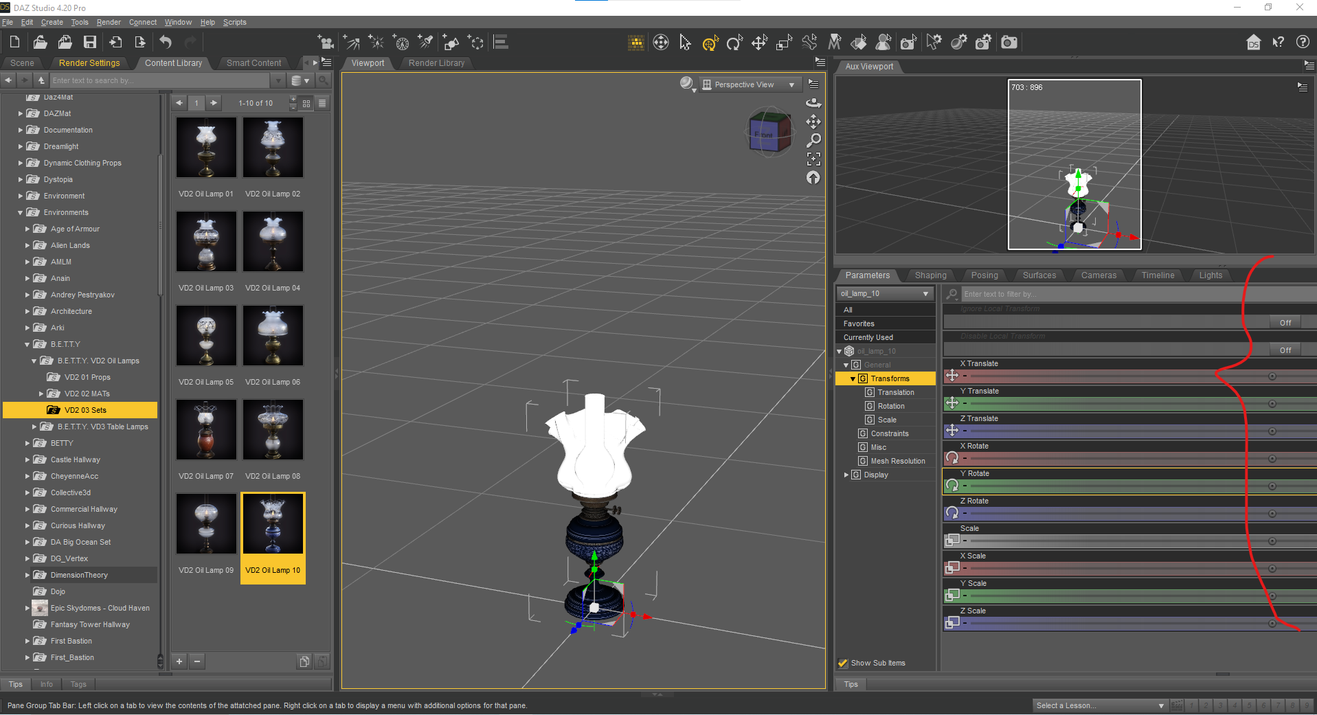Screen dimensions: 1317x715
Task: Click the viewport pan camera icon
Action: [x=813, y=122]
